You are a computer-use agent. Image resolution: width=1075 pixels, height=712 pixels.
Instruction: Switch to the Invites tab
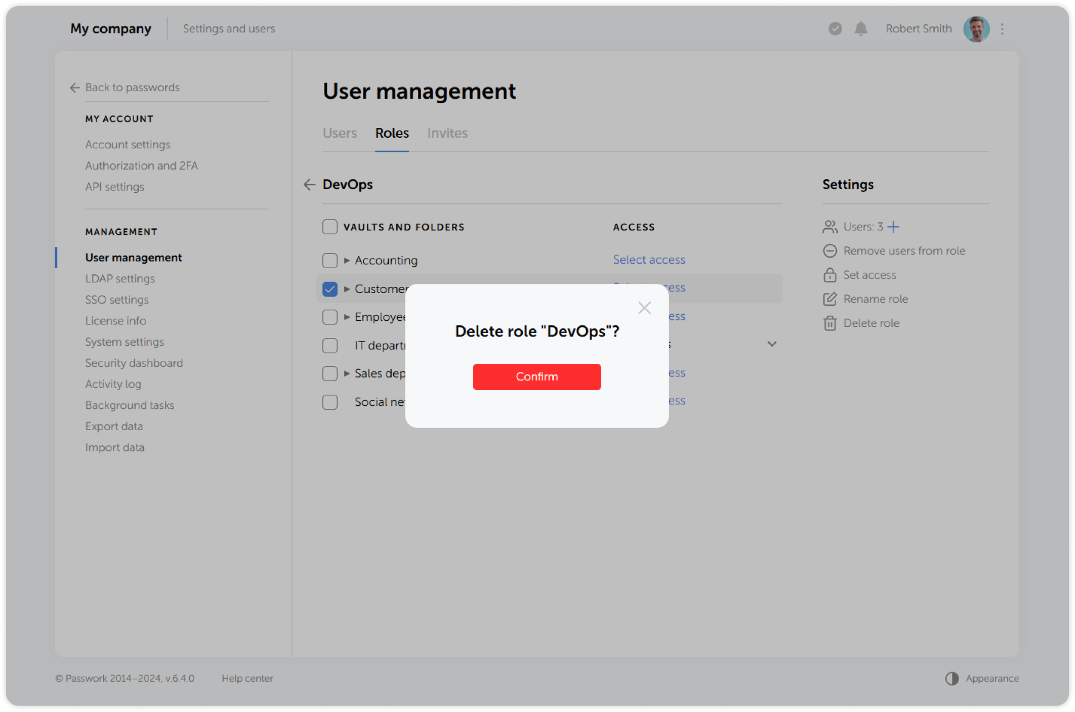pyautogui.click(x=447, y=133)
